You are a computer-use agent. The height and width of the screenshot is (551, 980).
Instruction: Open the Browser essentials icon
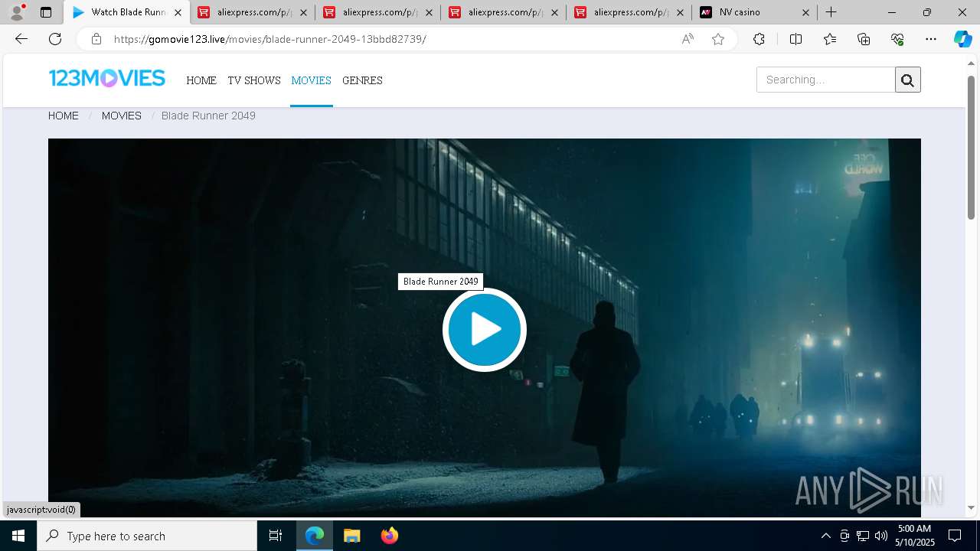coord(898,39)
